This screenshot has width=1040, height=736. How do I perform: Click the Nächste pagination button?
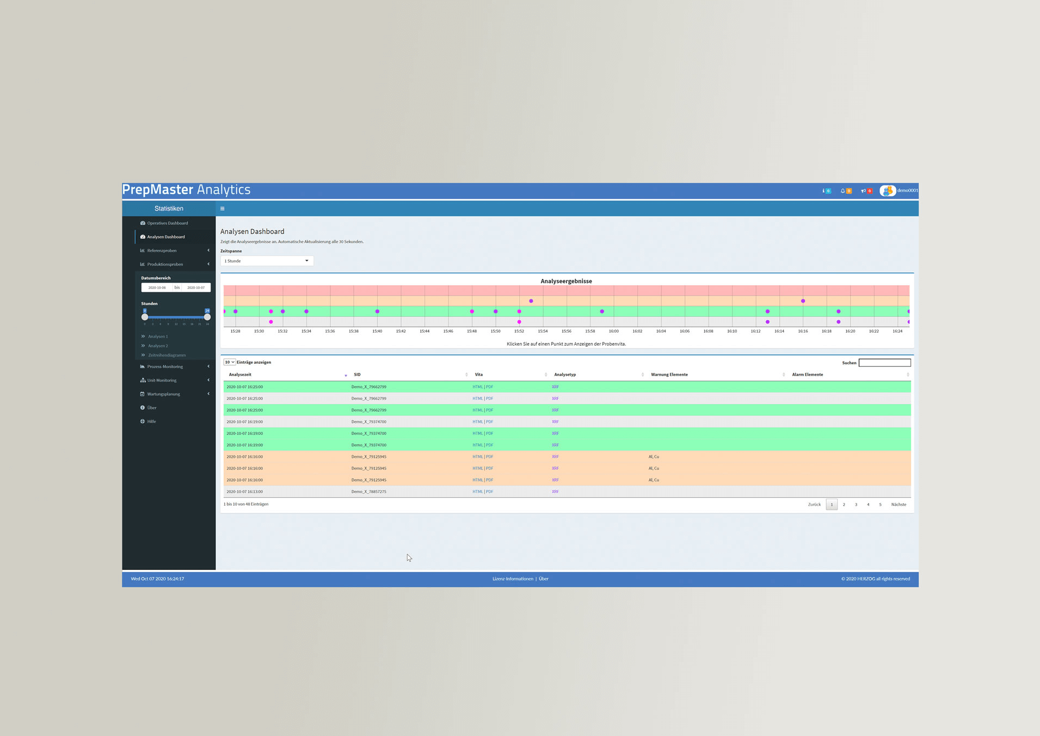[x=899, y=505]
